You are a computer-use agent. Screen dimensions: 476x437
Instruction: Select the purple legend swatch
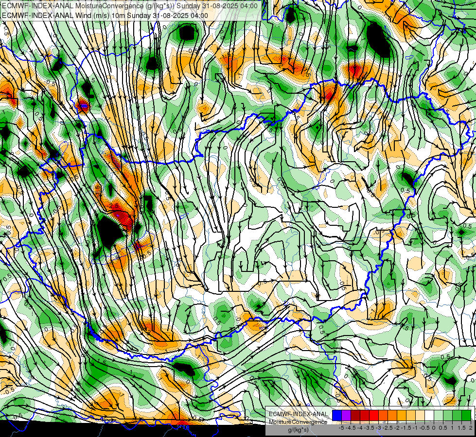(346, 415)
